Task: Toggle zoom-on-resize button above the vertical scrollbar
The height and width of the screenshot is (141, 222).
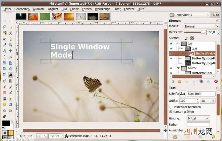Action: [165, 23]
